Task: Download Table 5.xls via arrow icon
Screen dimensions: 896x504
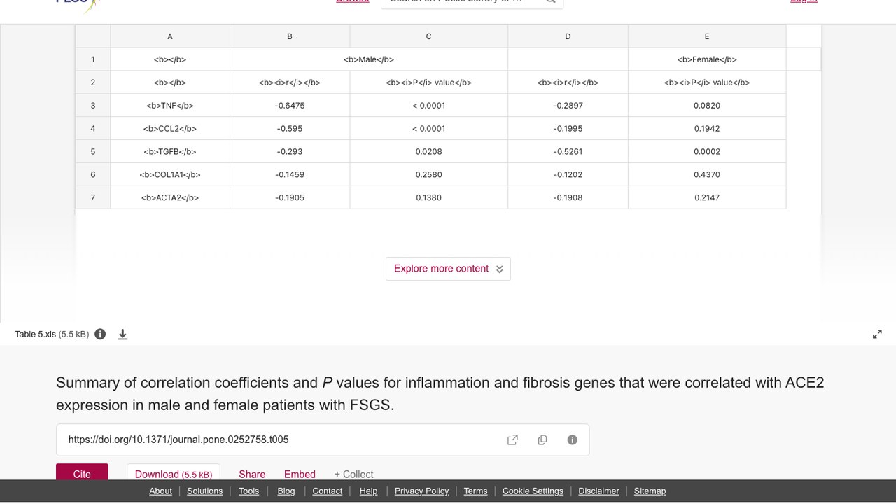Action: pos(122,335)
